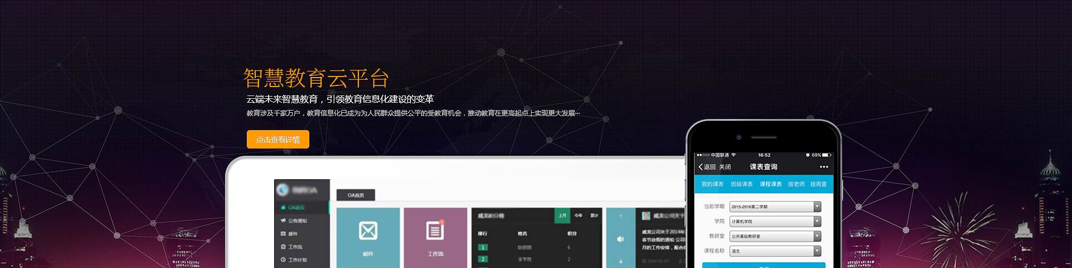Click the down arrow in notice panel
Screen dimensions: 1072x268
click(x=620, y=261)
